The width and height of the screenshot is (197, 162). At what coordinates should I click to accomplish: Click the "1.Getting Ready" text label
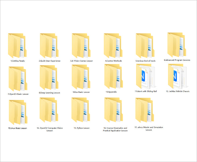[x=18, y=61]
